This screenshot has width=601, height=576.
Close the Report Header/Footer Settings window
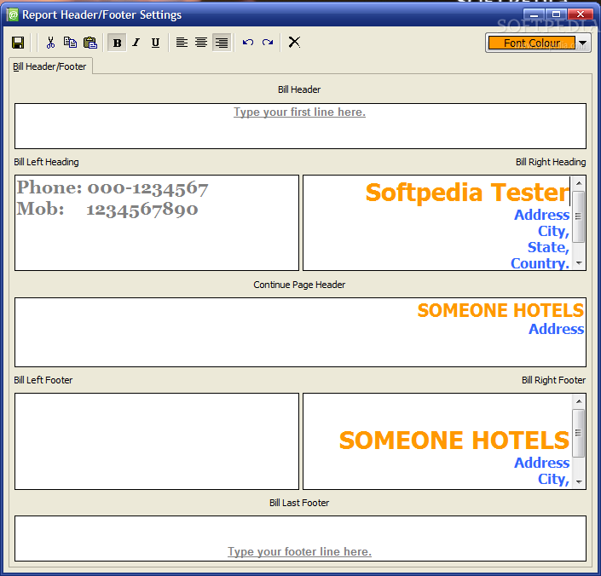tap(581, 14)
